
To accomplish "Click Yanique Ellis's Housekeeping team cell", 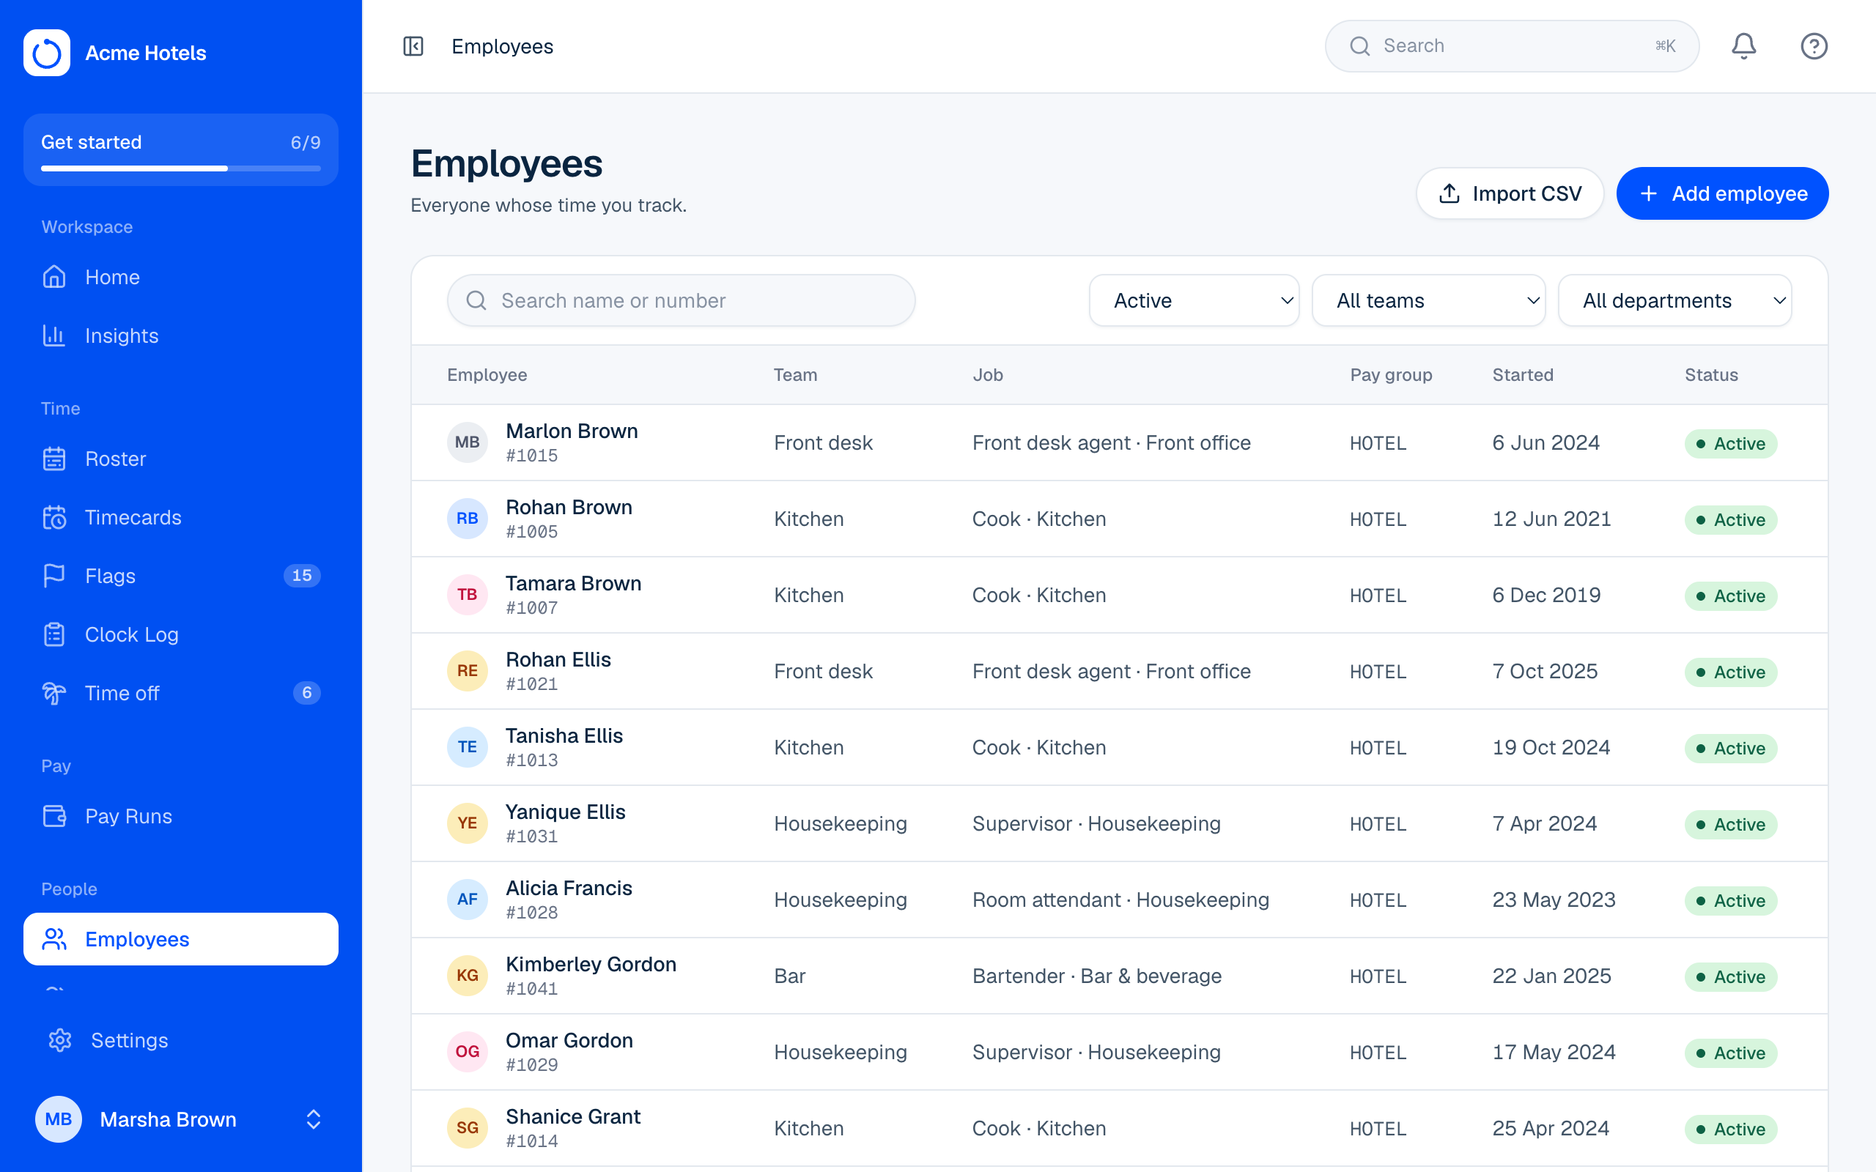I will (841, 823).
